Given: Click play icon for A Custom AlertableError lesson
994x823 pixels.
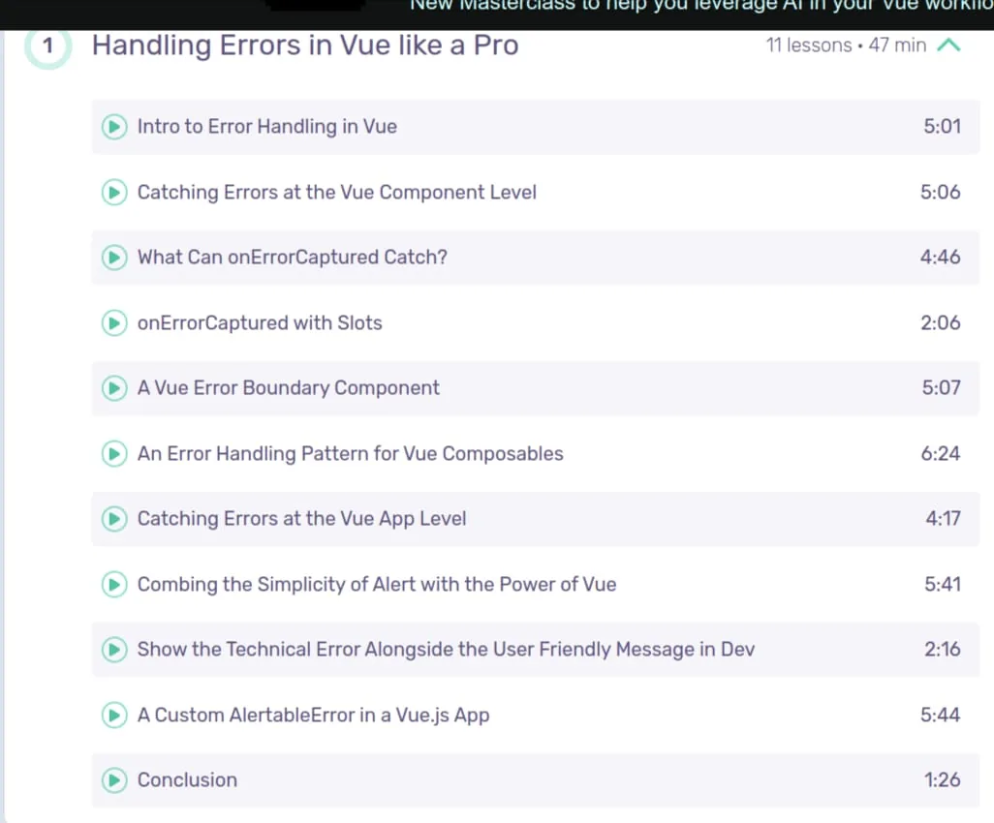Looking at the screenshot, I should coord(114,716).
